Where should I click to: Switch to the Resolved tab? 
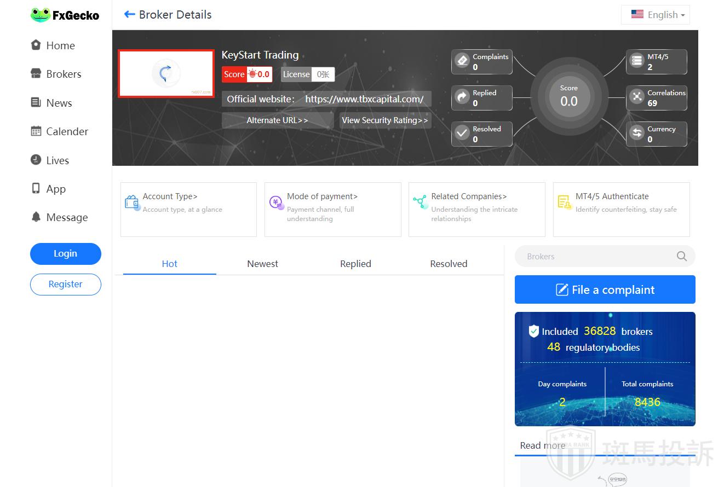[x=449, y=264]
